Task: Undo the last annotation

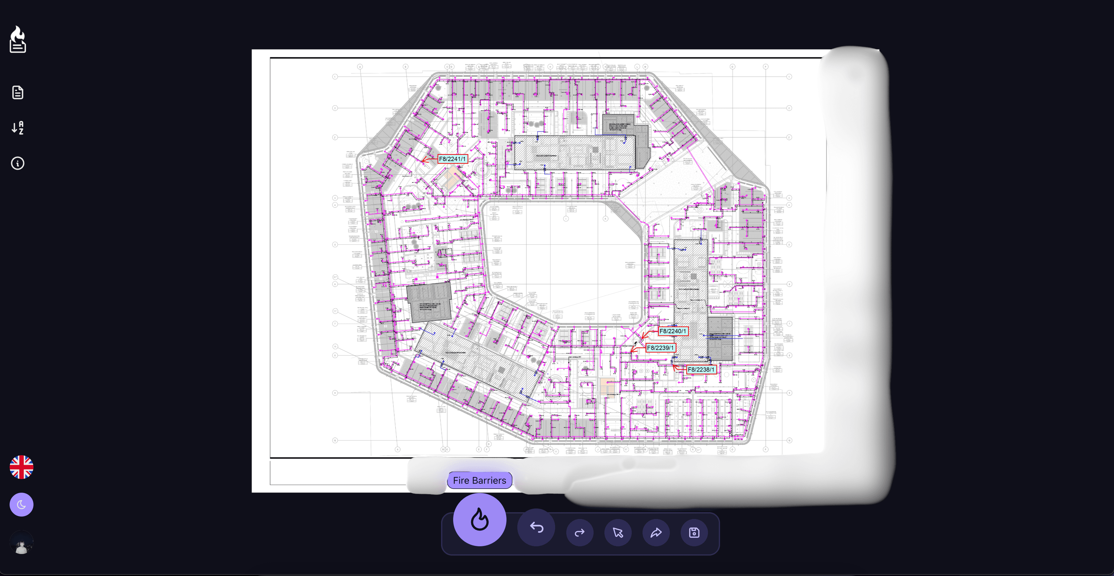Action: pyautogui.click(x=536, y=532)
